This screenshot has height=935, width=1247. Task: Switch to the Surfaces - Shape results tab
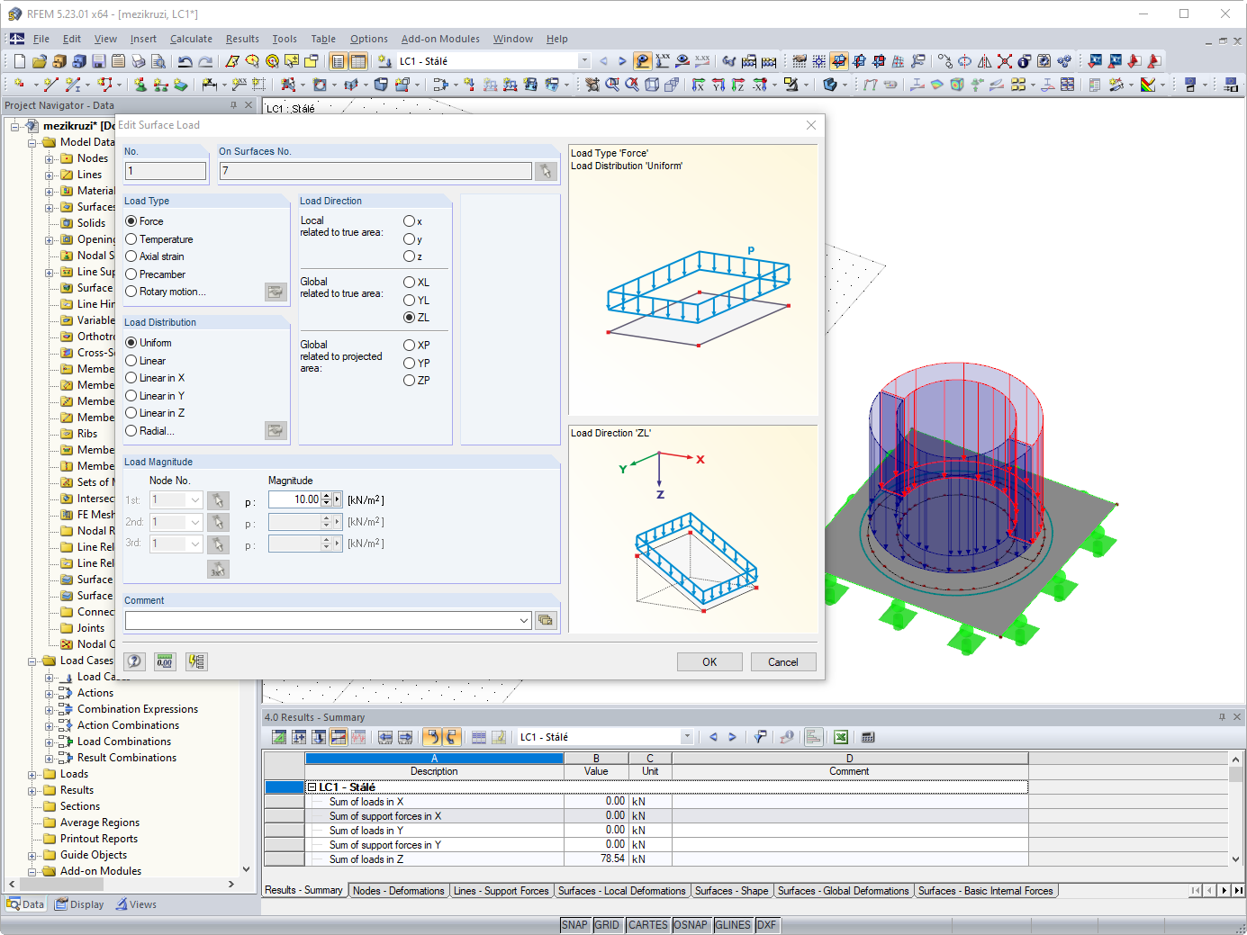point(732,890)
